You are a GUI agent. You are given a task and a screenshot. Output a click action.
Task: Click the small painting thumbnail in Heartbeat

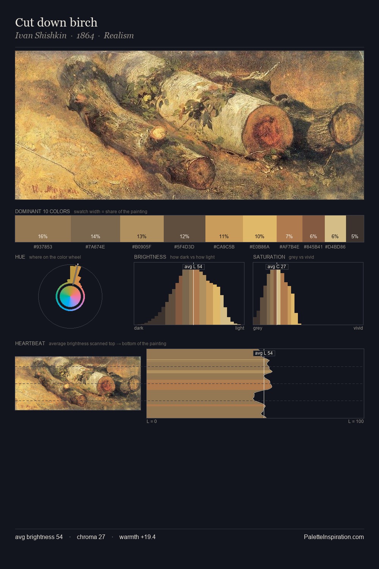coord(78,383)
